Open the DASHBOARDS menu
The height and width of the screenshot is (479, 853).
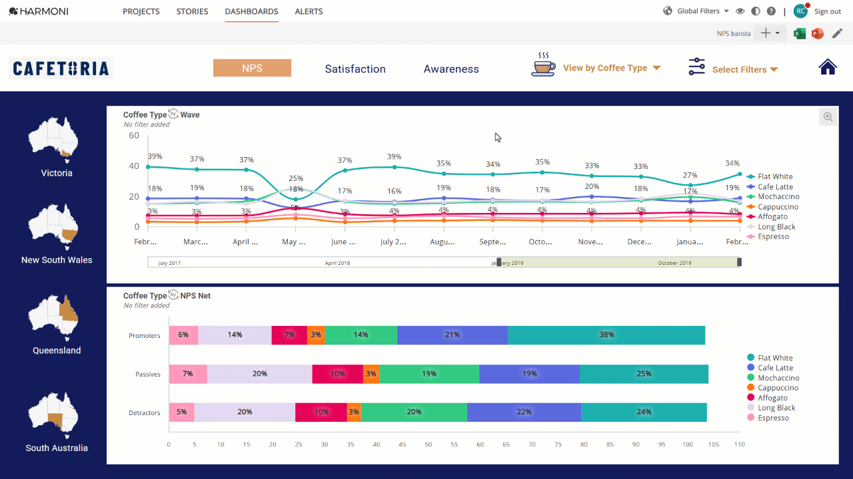coord(251,11)
